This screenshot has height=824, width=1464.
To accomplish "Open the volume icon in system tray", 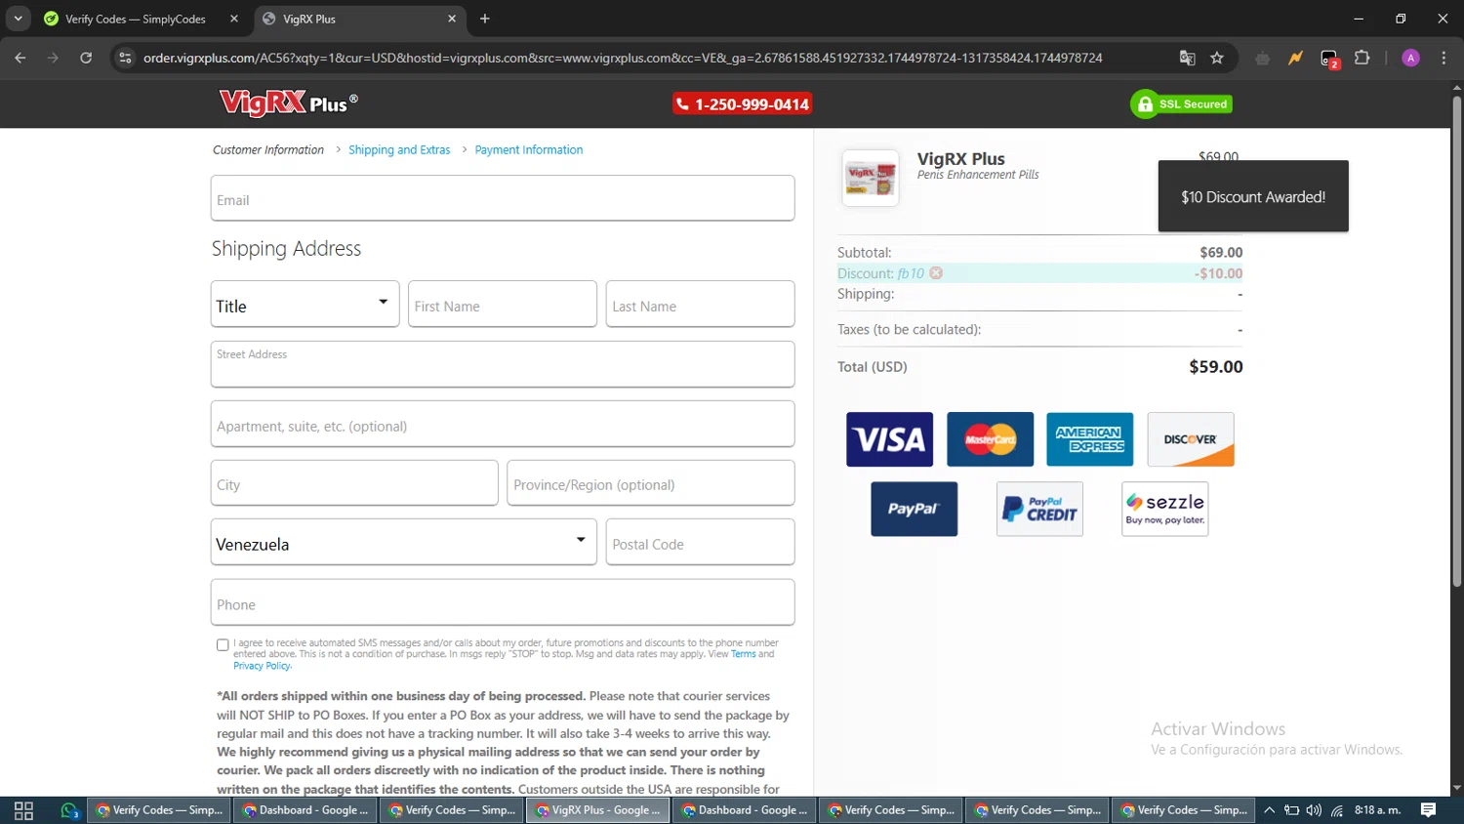I will pos(1314,810).
